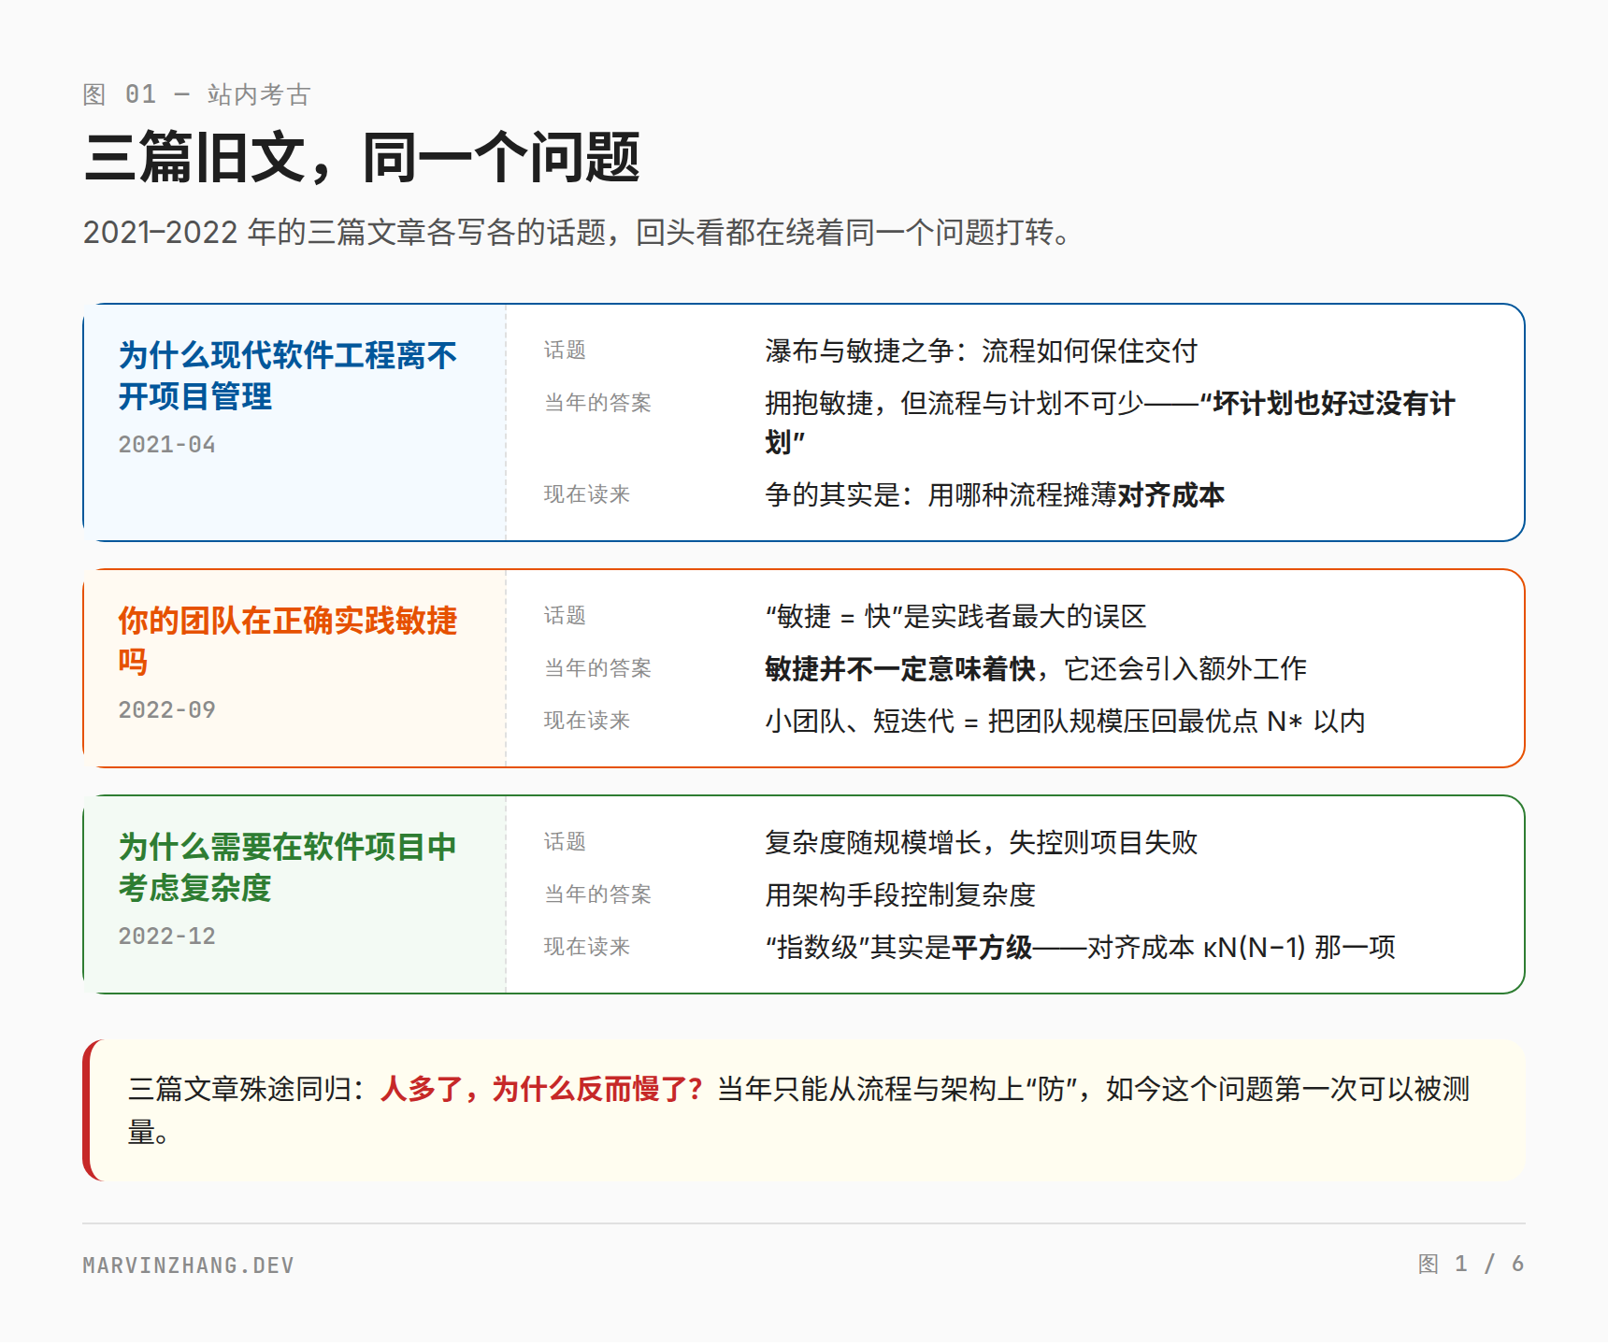Image resolution: width=1608 pixels, height=1344 pixels.
Task: Click the page indicator '图 1 / 6'
Action: click(1472, 1265)
